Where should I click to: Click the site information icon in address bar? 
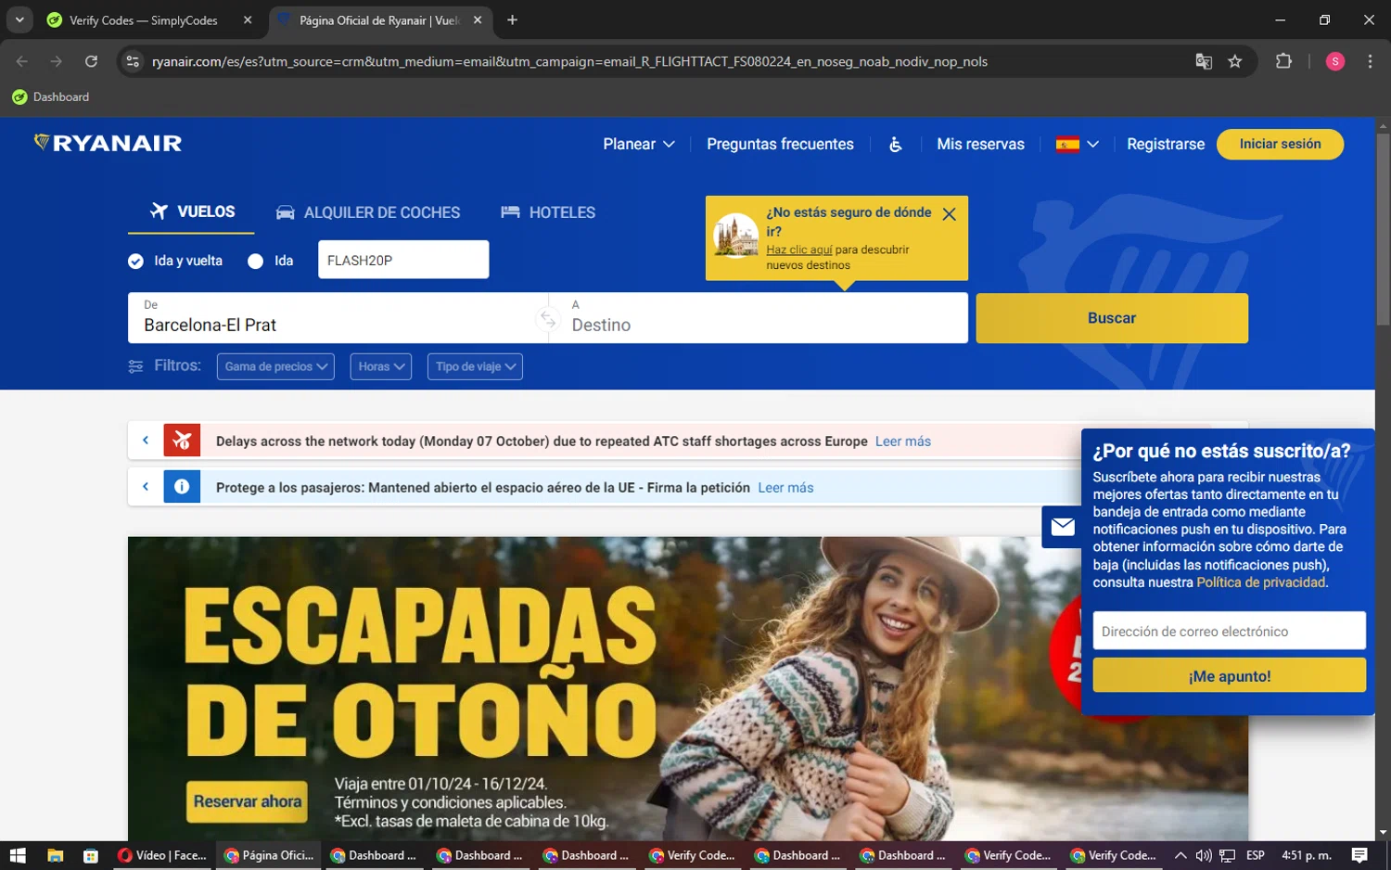[133, 61]
